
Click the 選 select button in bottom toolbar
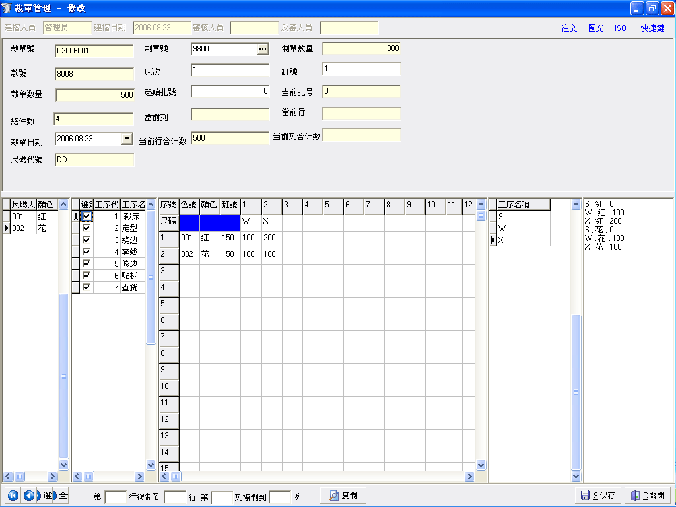pos(47,495)
